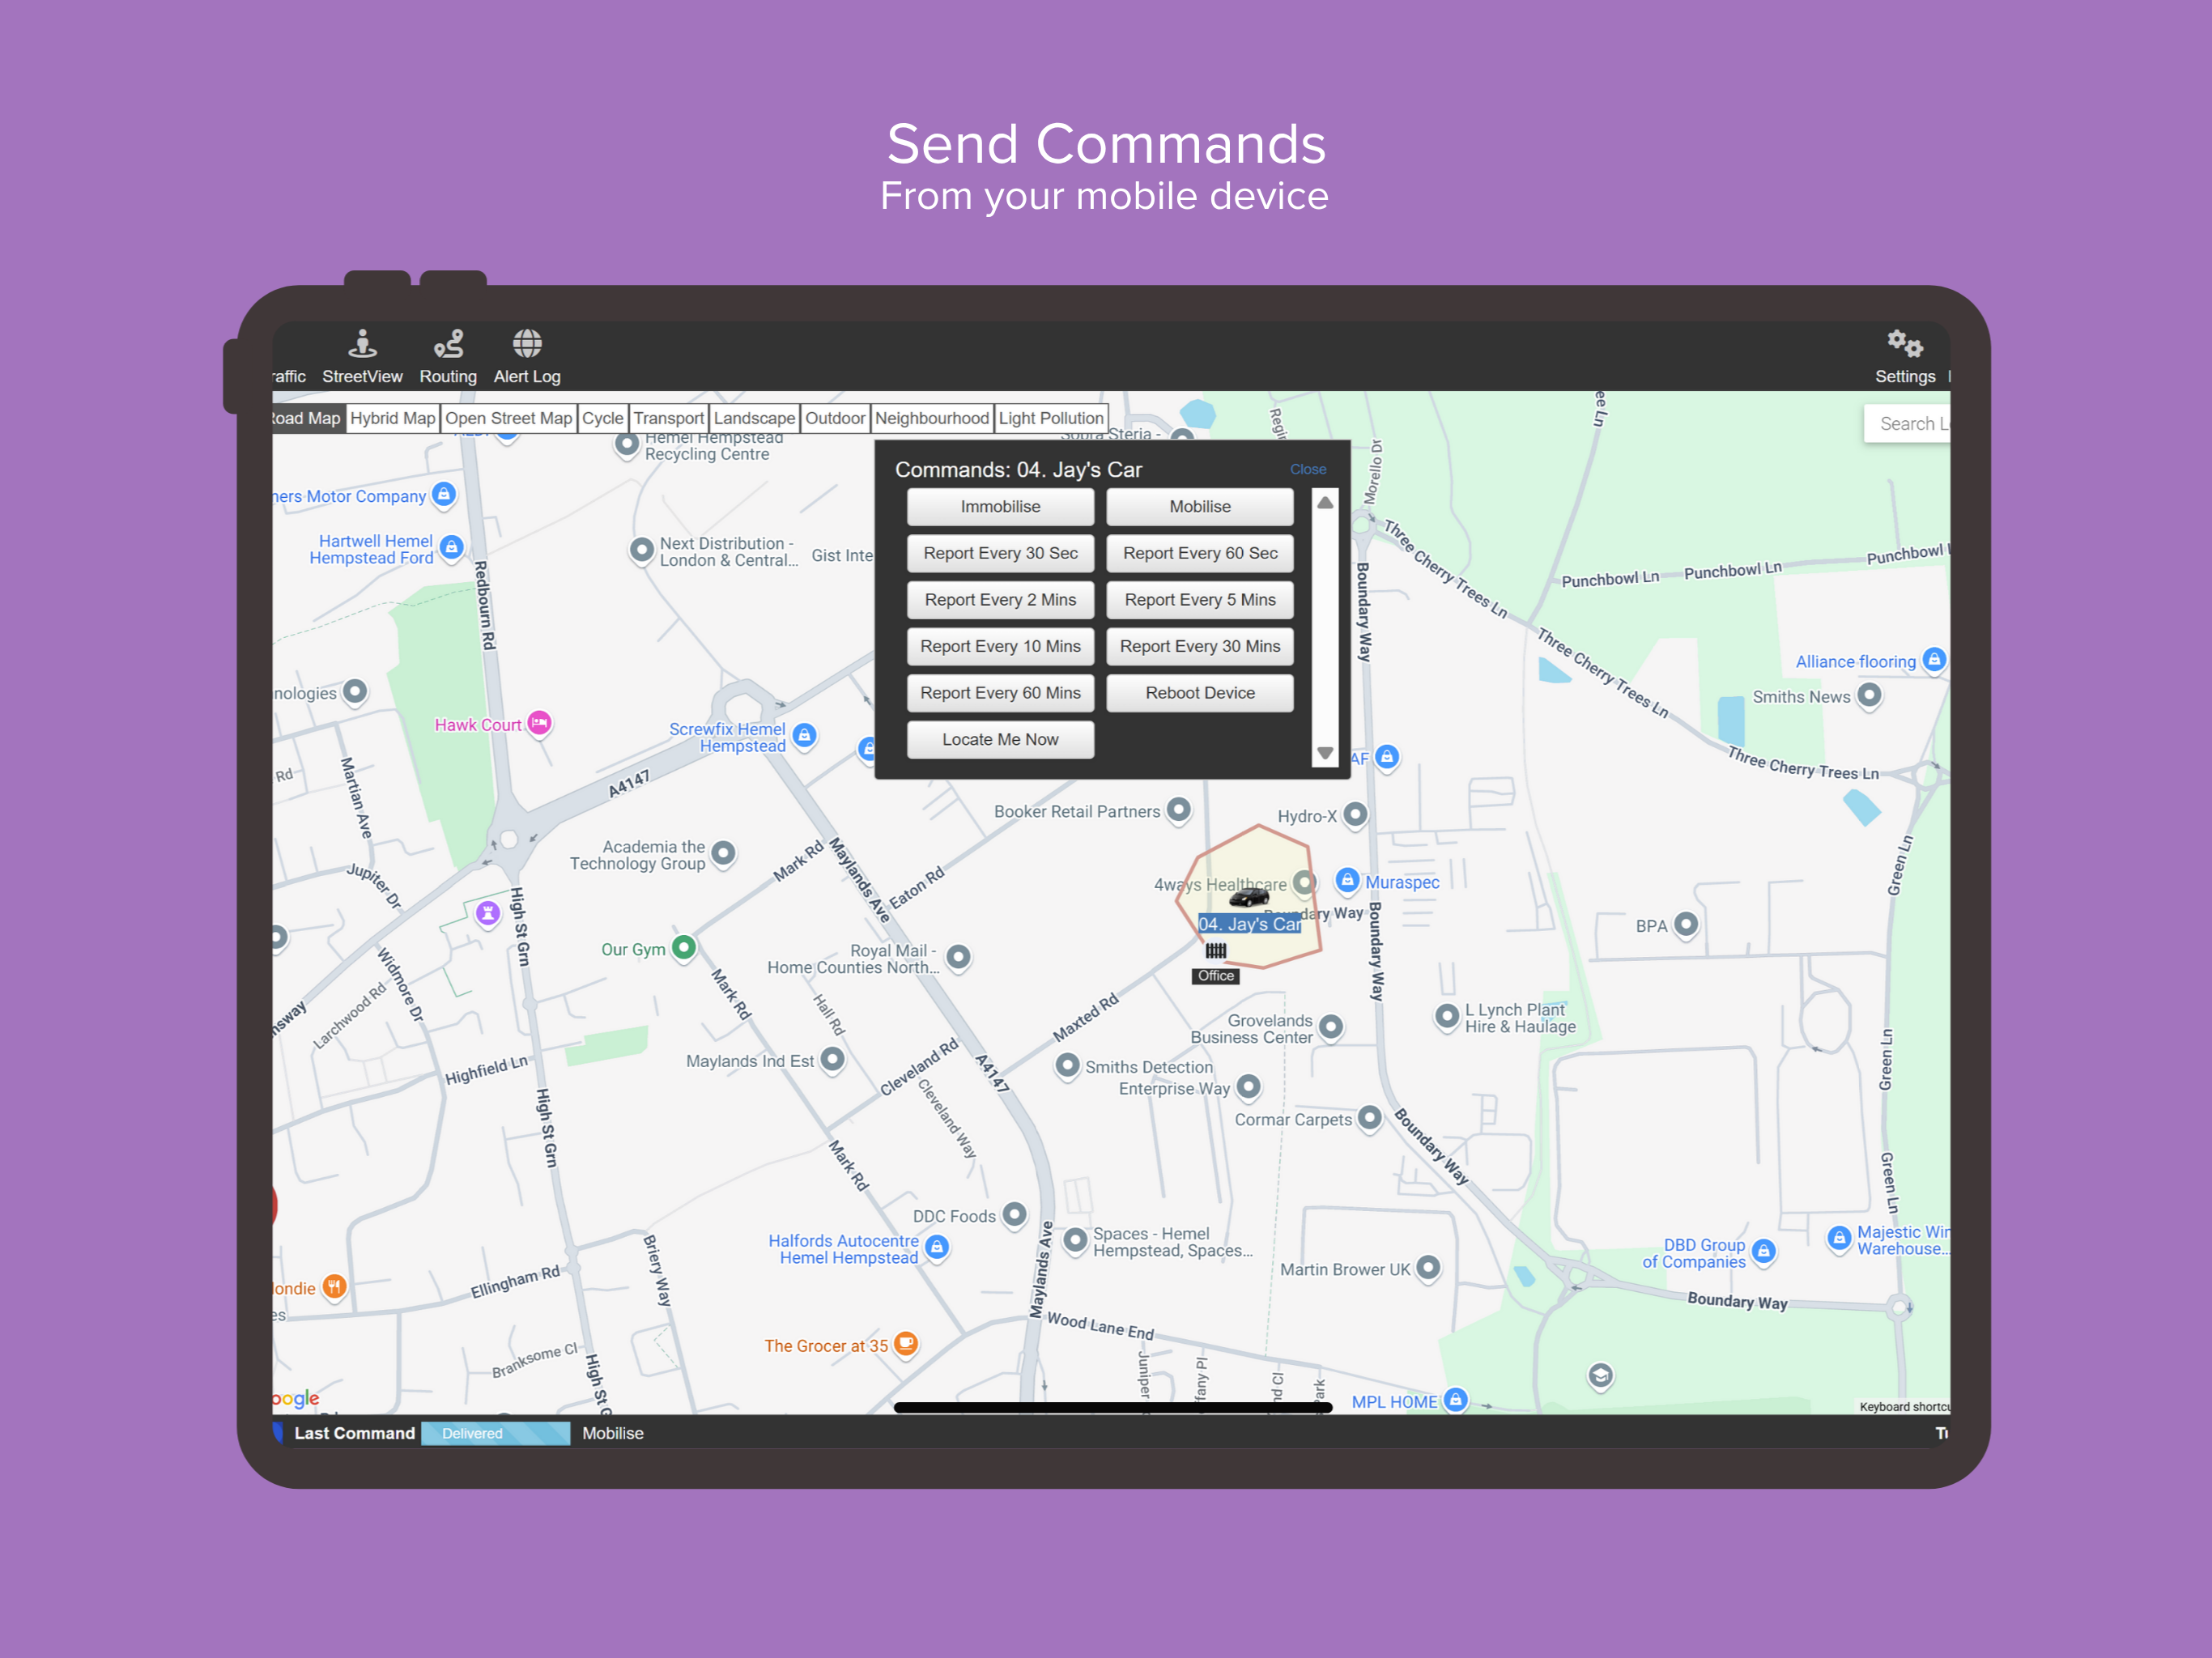2212x1658 pixels.
Task: Click the Halfords Autocentre shop pin
Action: tap(937, 1247)
